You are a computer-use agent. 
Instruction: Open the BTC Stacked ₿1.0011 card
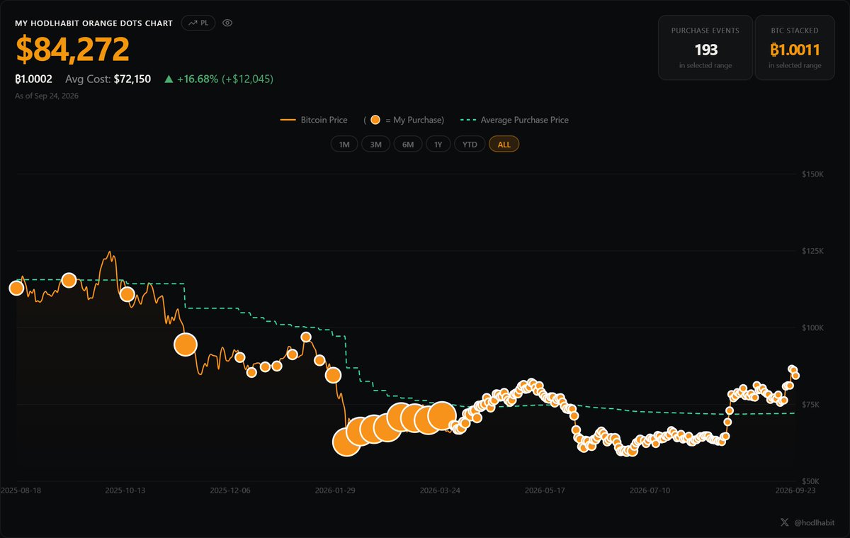point(795,47)
